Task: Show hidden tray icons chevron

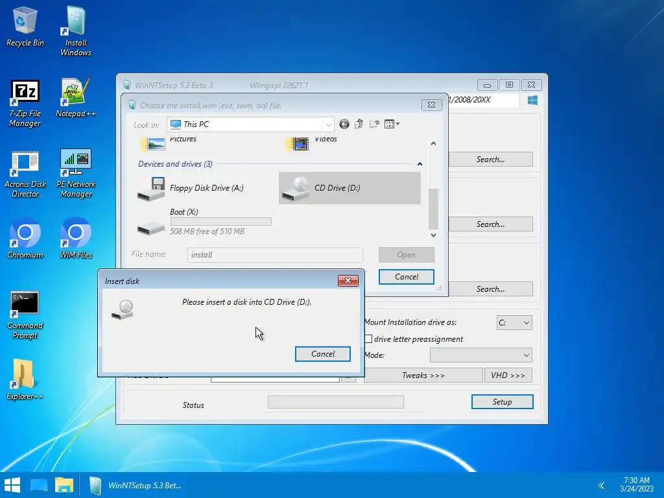Action: tap(601, 485)
